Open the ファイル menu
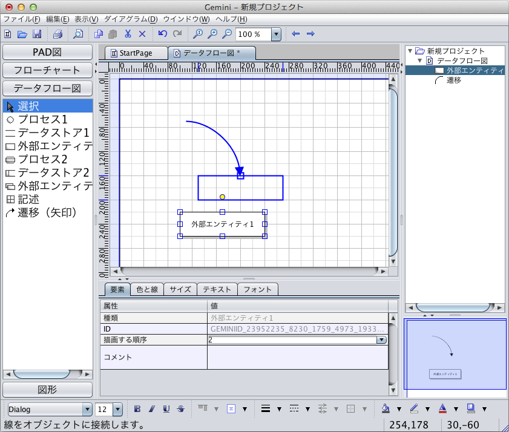Image resolution: width=509 pixels, height=432 pixels. tap(22, 19)
